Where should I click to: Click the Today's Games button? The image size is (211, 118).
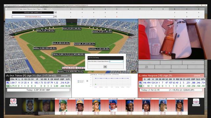click(x=23, y=9)
